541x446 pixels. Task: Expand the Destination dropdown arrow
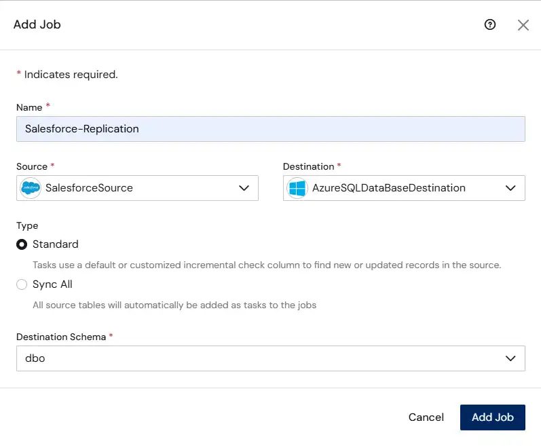coord(510,188)
